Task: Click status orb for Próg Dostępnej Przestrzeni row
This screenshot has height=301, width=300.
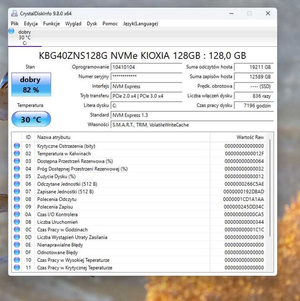Action: click(17, 169)
